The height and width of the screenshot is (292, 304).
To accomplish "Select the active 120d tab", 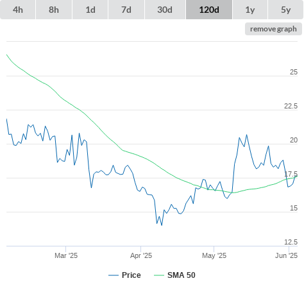I will (209, 10).
